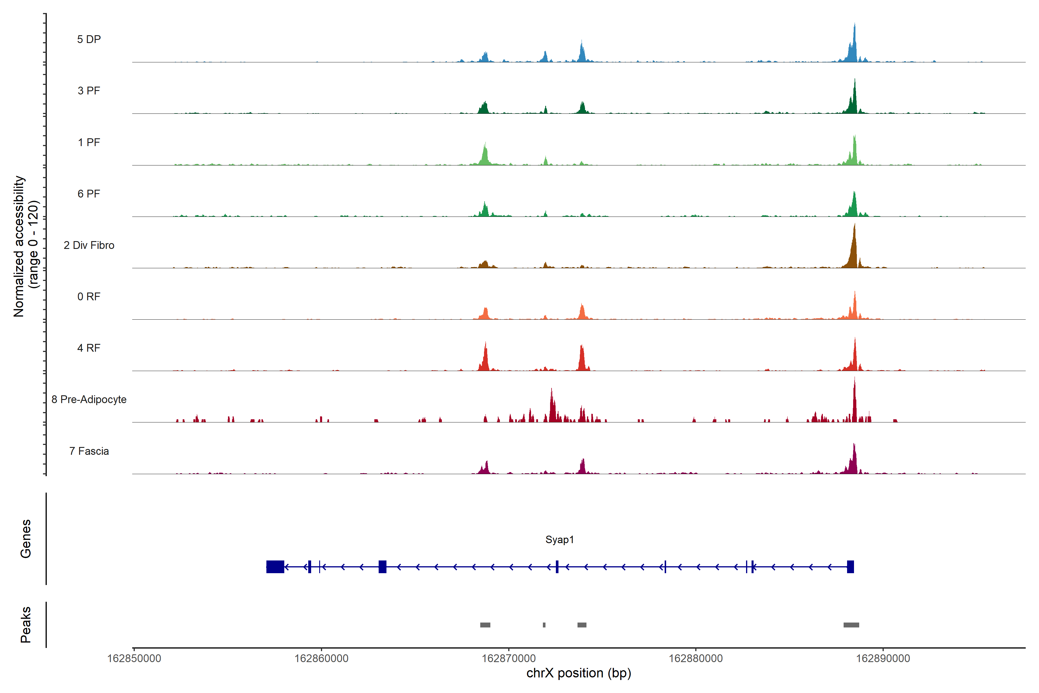The width and height of the screenshot is (1039, 693).
Task: Click the largest Syap1 exon block at left end
Action: [275, 567]
